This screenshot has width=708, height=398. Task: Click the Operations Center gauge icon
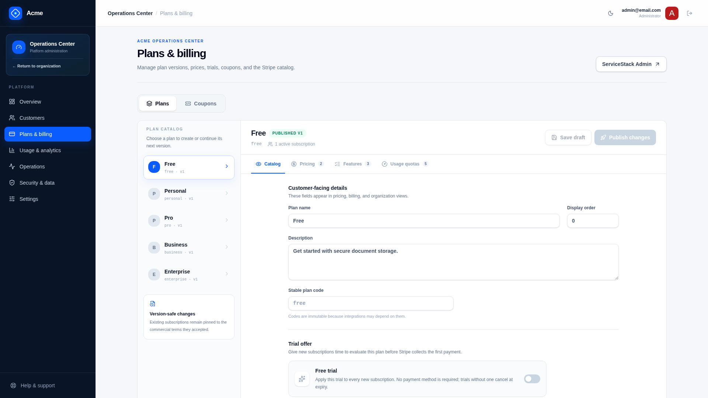click(19, 47)
